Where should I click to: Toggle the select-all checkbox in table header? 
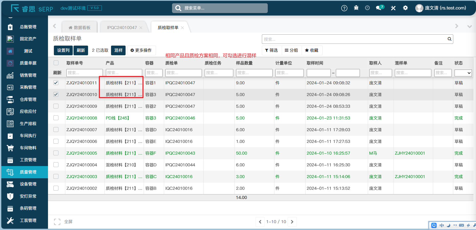click(56, 63)
